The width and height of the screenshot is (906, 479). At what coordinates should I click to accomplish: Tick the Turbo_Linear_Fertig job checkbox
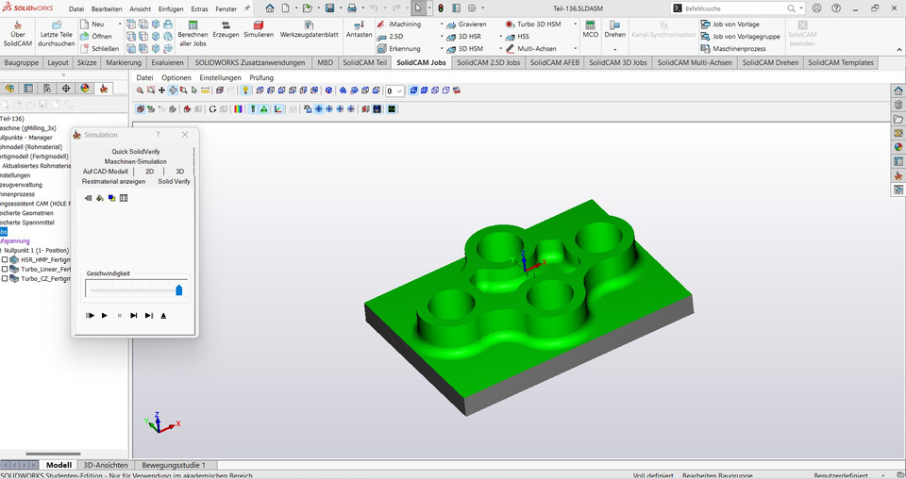(5, 269)
